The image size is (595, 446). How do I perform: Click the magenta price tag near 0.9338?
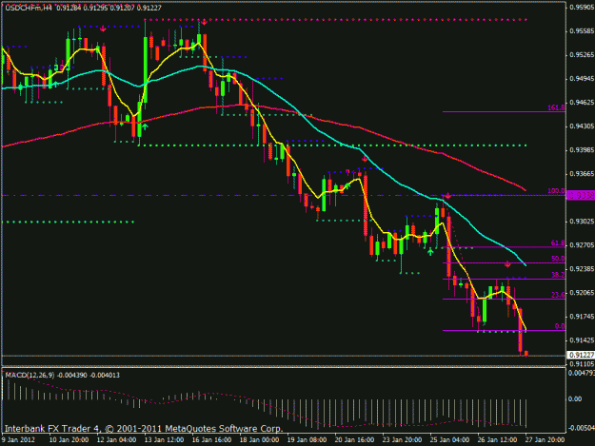[x=581, y=196]
